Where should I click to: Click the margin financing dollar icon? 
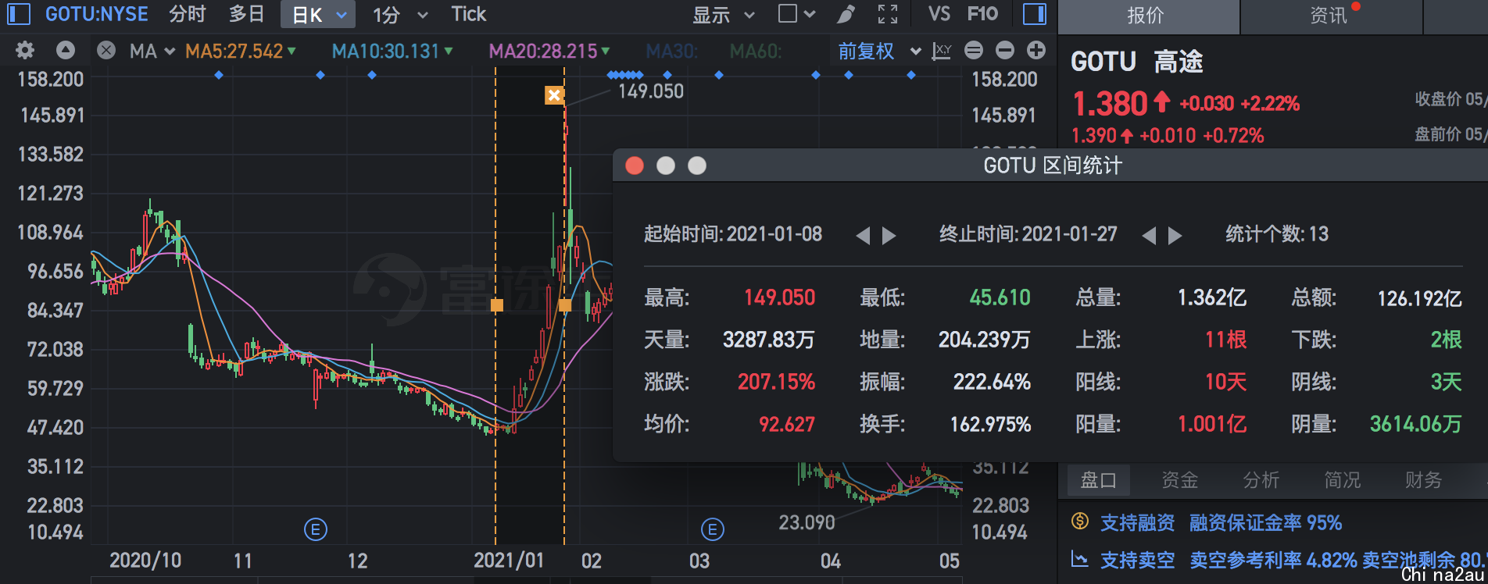click(1080, 522)
